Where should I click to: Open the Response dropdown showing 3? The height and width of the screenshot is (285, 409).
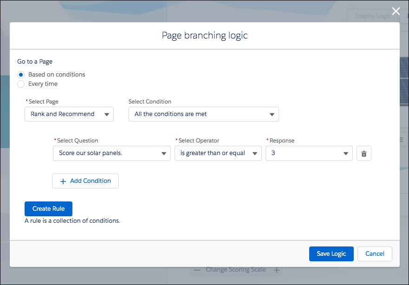309,153
